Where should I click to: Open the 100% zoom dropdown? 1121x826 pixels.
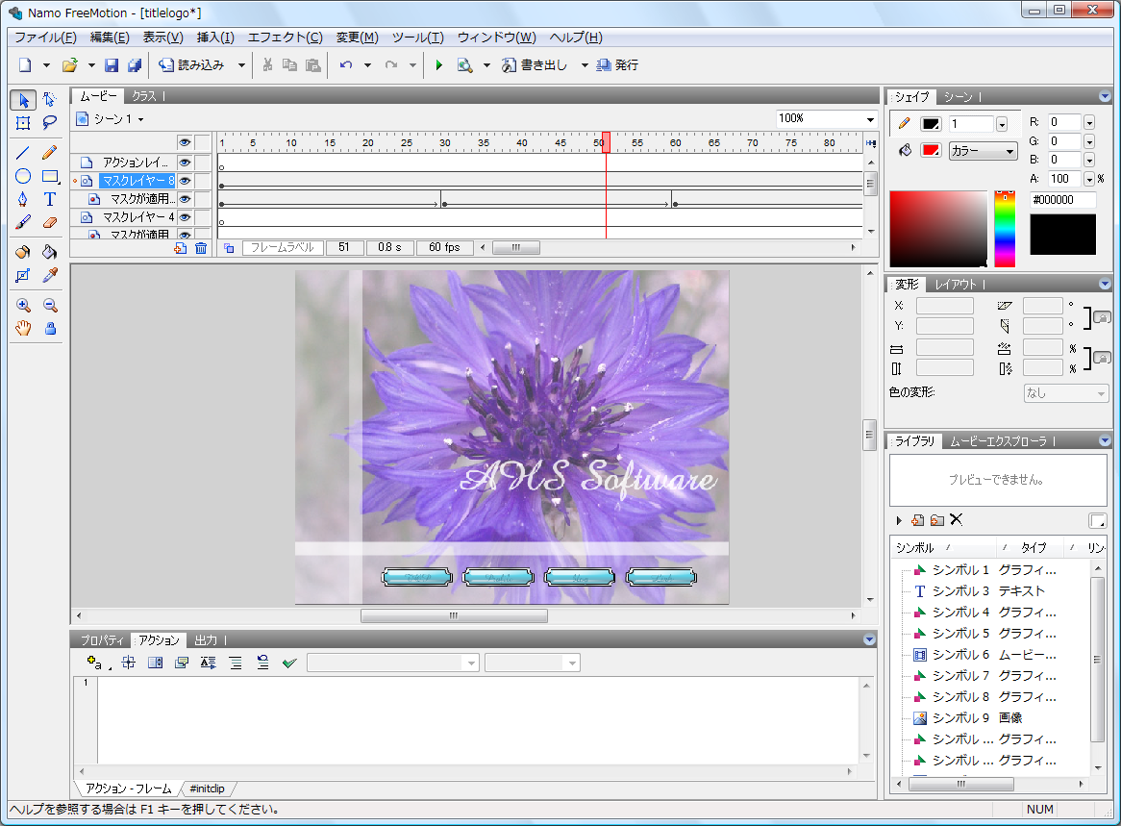(870, 118)
